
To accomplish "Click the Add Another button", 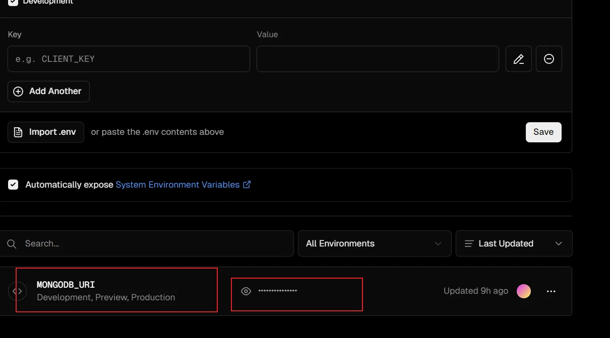I will point(48,92).
